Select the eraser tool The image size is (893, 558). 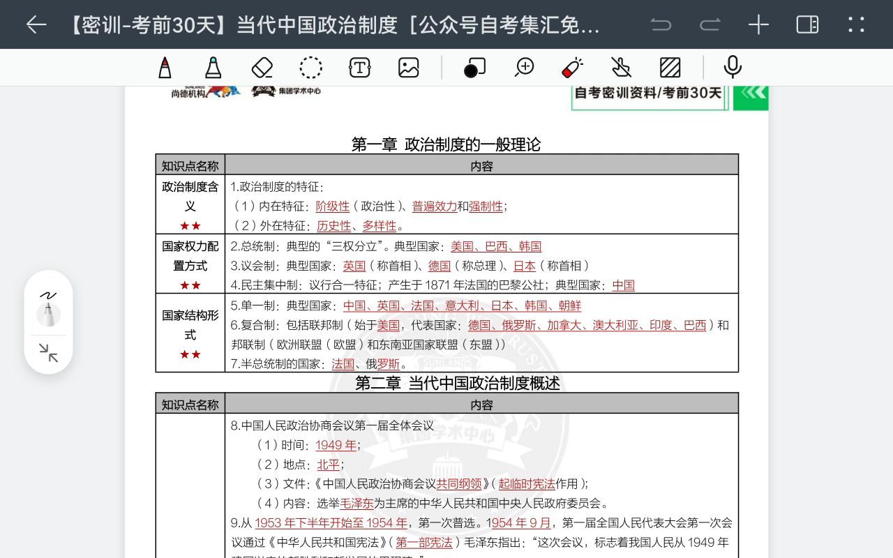click(262, 68)
